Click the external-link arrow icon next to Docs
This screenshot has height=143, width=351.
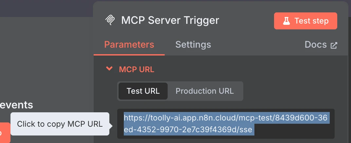click(x=334, y=45)
